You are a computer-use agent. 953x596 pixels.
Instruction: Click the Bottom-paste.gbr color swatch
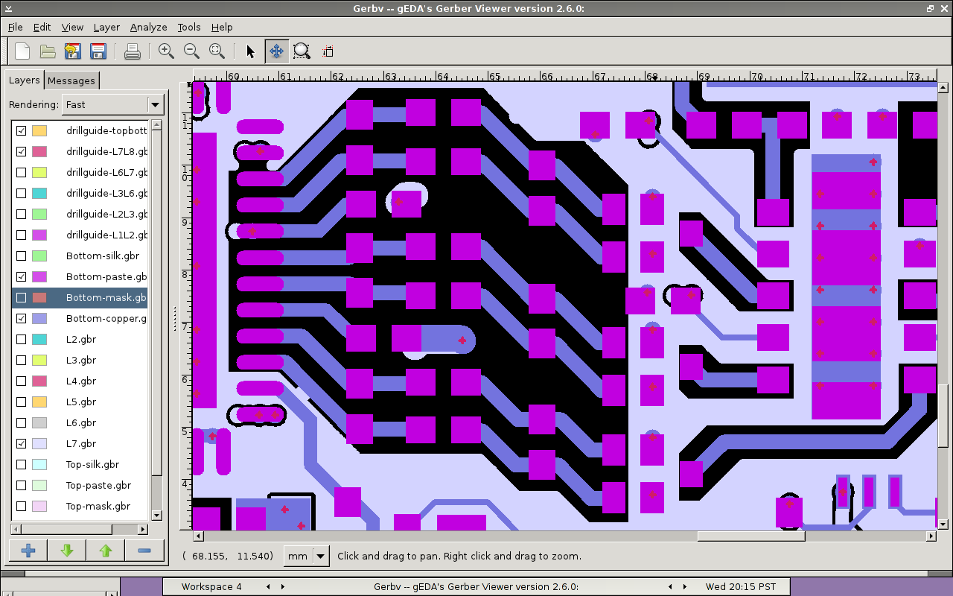39,276
